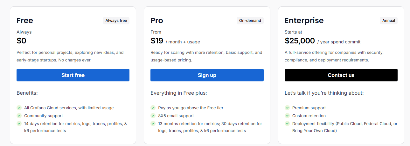The width and height of the screenshot is (410, 146).
Task: Click checkmark beside Pay as you go
Action: coord(153,108)
